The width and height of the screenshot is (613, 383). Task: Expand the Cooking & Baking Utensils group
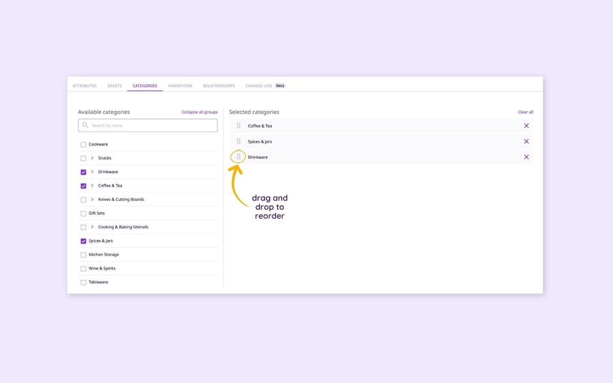(x=92, y=227)
